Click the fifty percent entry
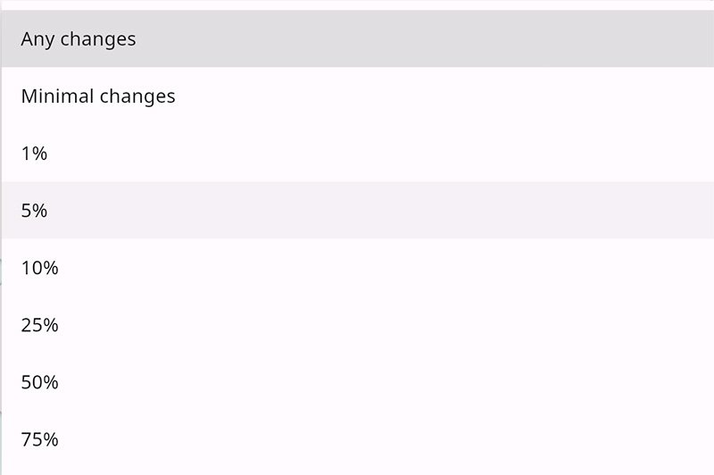This screenshot has width=714, height=475. click(39, 382)
